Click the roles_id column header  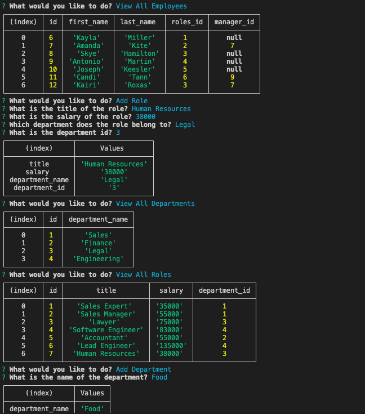(187, 22)
